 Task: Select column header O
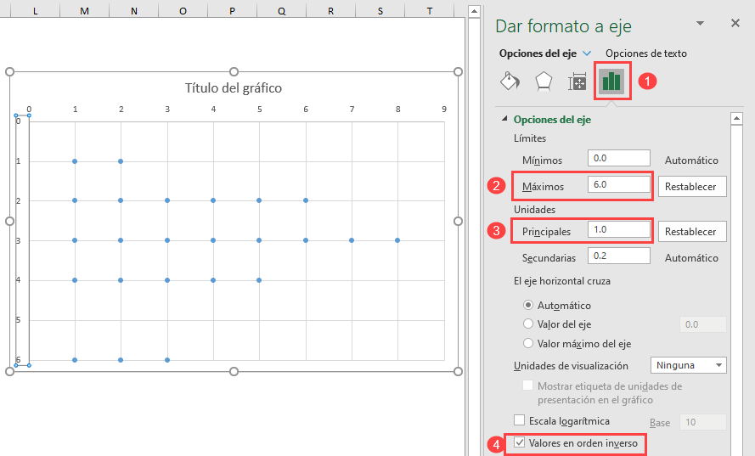point(183,10)
